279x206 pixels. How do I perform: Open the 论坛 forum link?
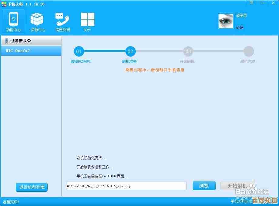click(240, 28)
